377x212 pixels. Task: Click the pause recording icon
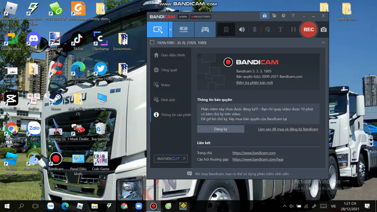tap(293, 30)
